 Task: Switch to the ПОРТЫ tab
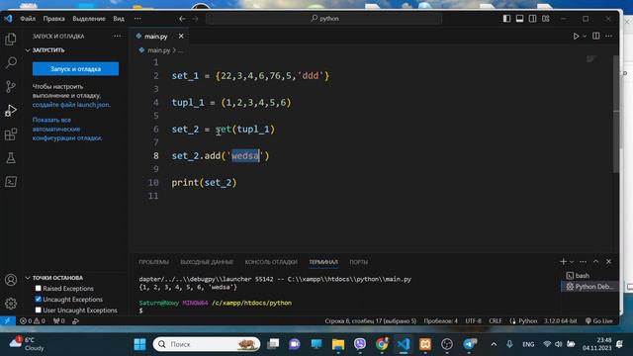(x=358, y=262)
